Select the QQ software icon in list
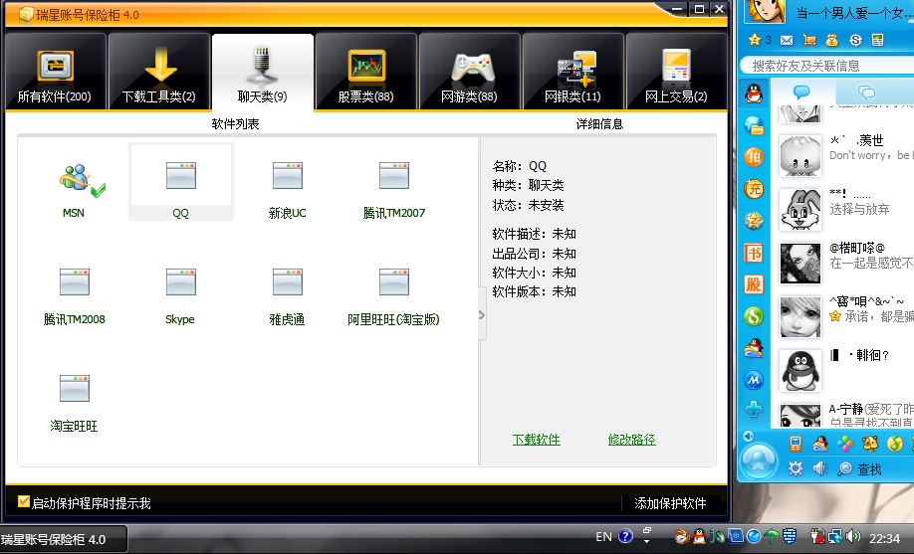Viewport: 914px width, 554px height. pos(180,175)
